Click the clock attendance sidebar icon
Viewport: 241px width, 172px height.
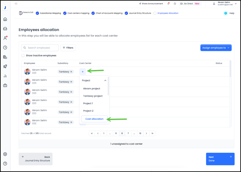point(5,48)
